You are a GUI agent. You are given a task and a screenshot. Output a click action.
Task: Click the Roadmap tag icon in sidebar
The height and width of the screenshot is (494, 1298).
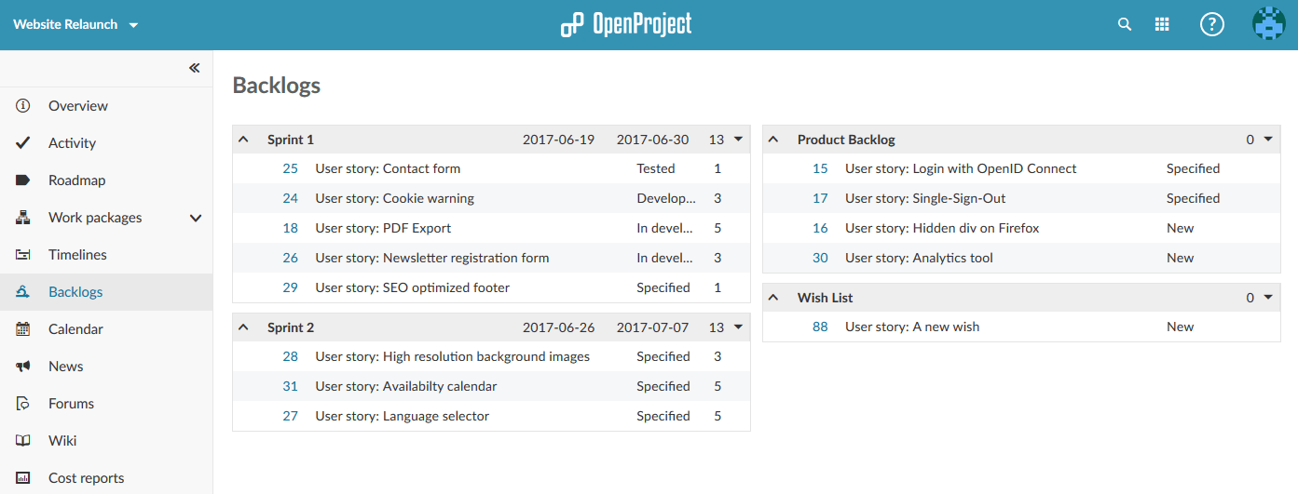[x=23, y=180]
